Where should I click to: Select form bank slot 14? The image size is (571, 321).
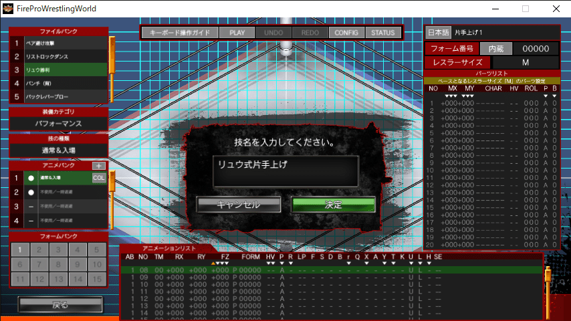(77, 279)
